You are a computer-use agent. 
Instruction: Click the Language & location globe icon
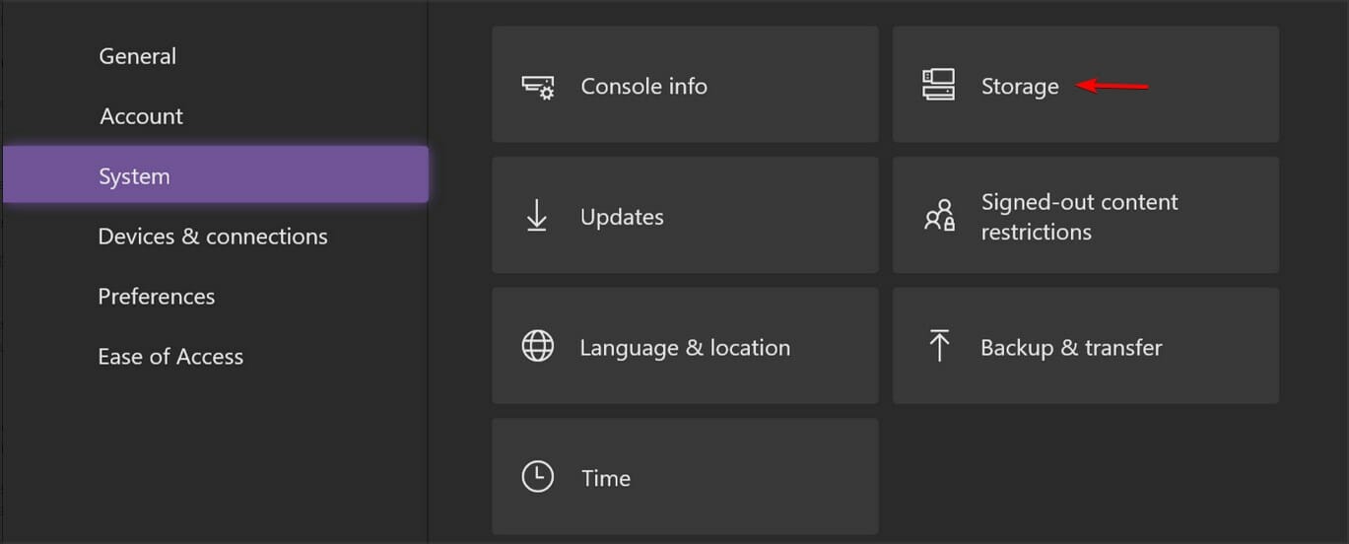(537, 347)
